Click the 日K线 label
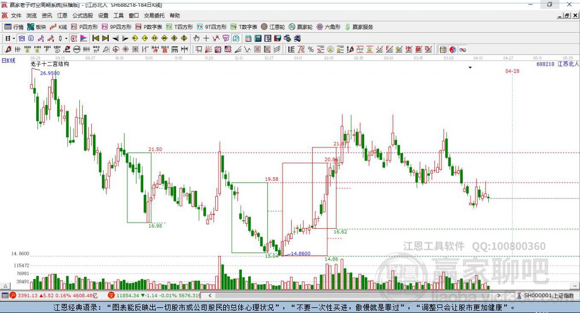The height and width of the screenshot is (313, 580). tap(8, 60)
